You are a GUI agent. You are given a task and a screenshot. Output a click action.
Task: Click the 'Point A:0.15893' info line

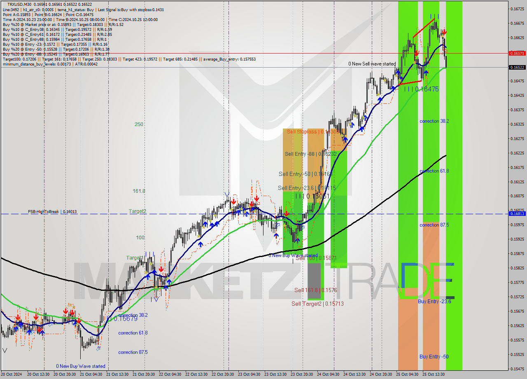(48, 14)
